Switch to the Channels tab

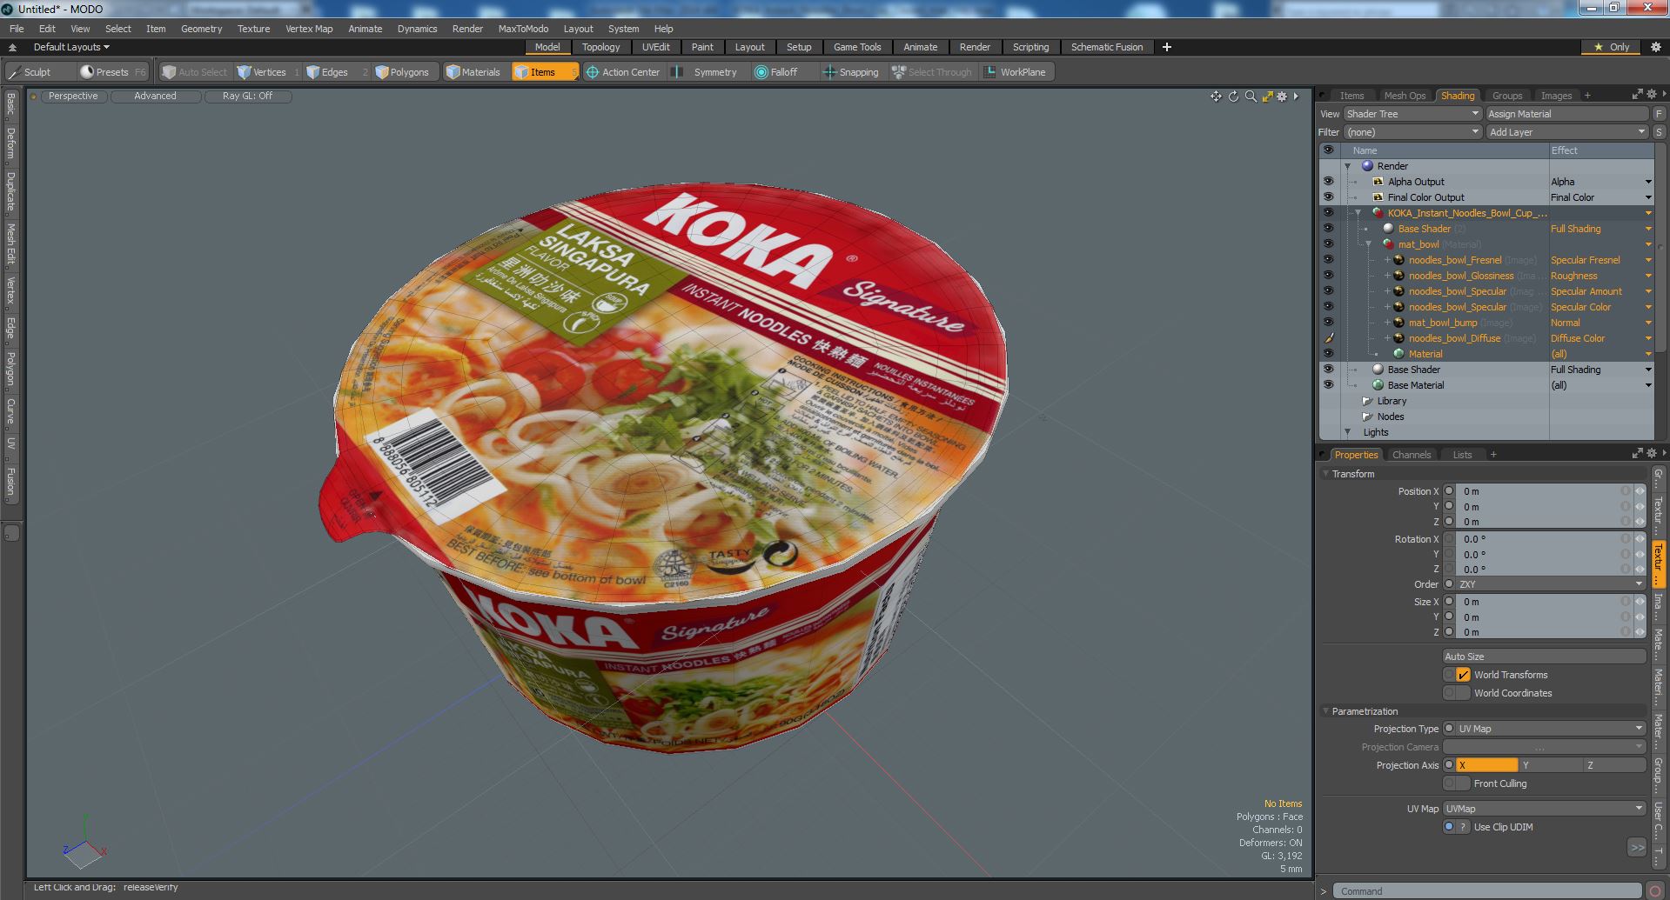point(1411,455)
